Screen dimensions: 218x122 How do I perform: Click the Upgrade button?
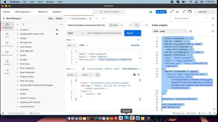pos(203,12)
